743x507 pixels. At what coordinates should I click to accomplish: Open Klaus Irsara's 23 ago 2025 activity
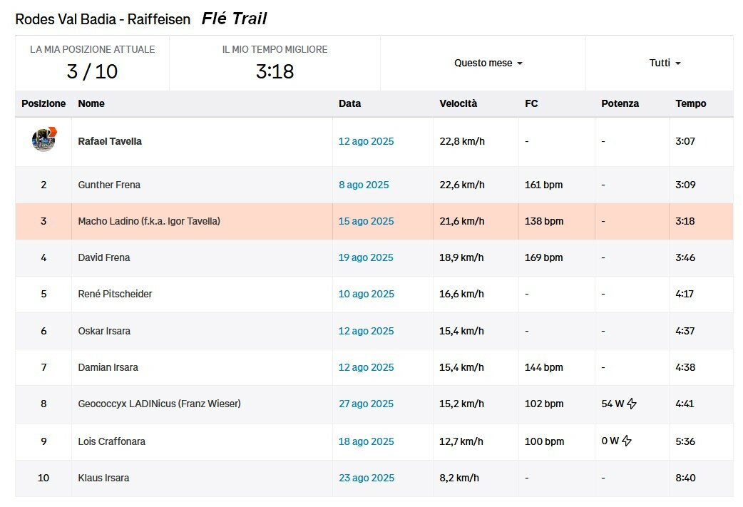(367, 478)
